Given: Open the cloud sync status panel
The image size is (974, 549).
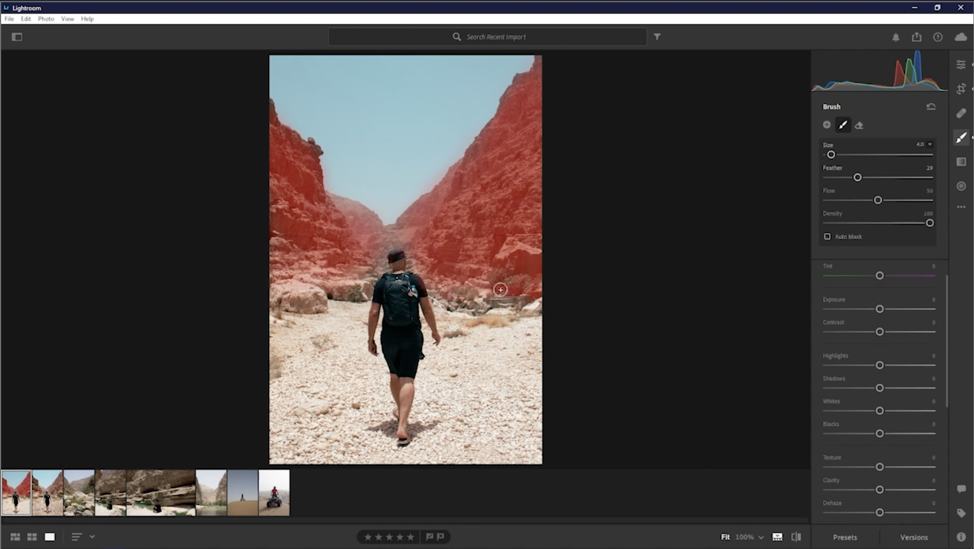Looking at the screenshot, I should 960,37.
